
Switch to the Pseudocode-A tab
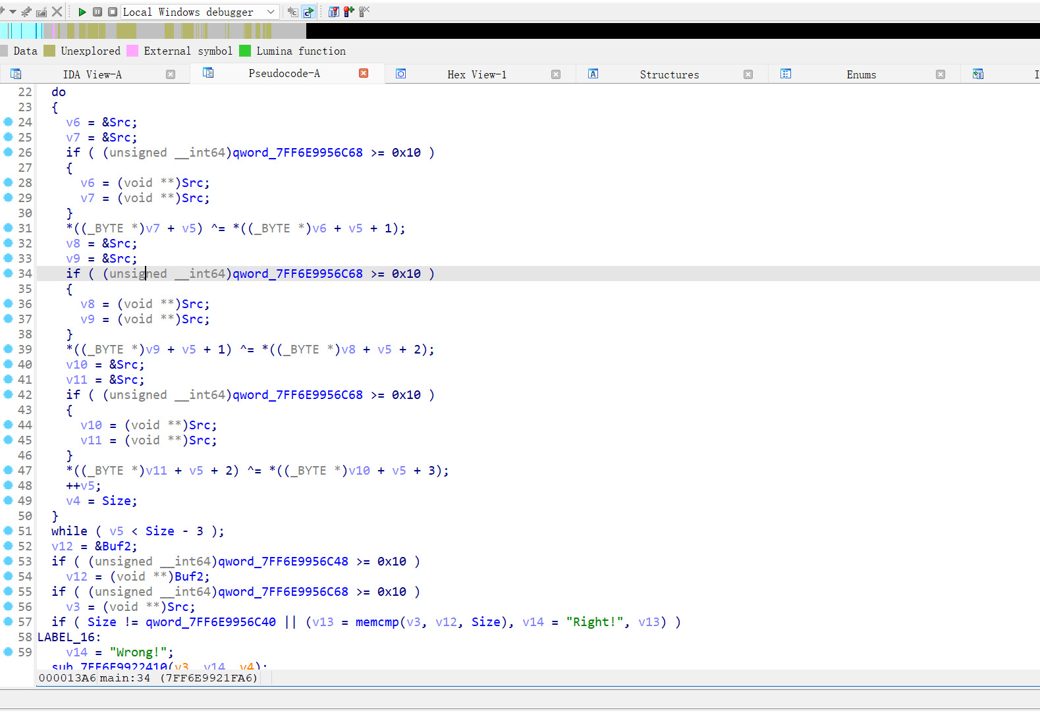click(285, 73)
